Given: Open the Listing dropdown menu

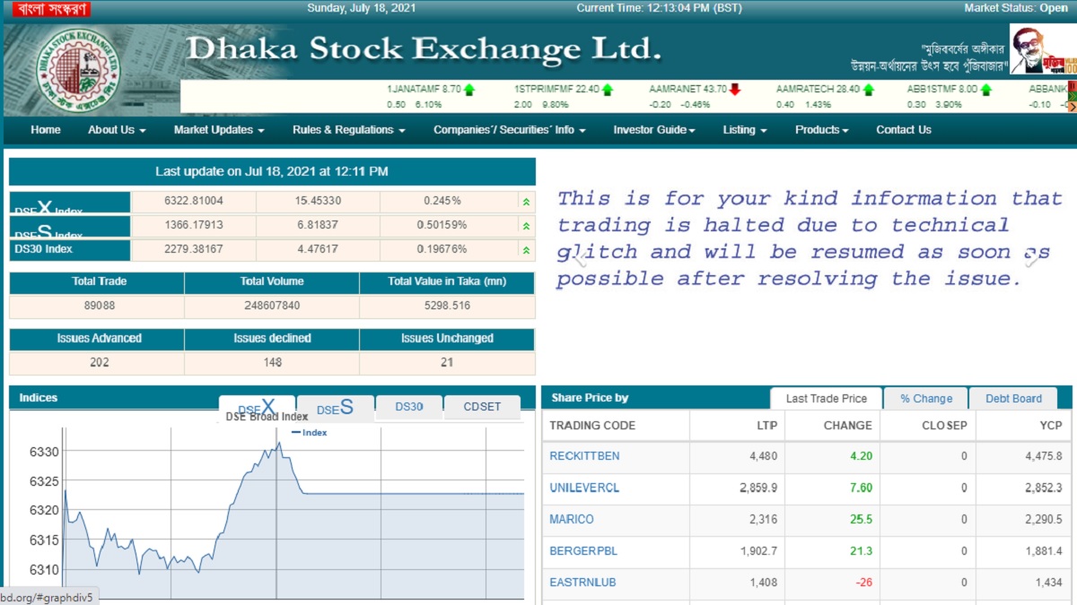Looking at the screenshot, I should [745, 130].
